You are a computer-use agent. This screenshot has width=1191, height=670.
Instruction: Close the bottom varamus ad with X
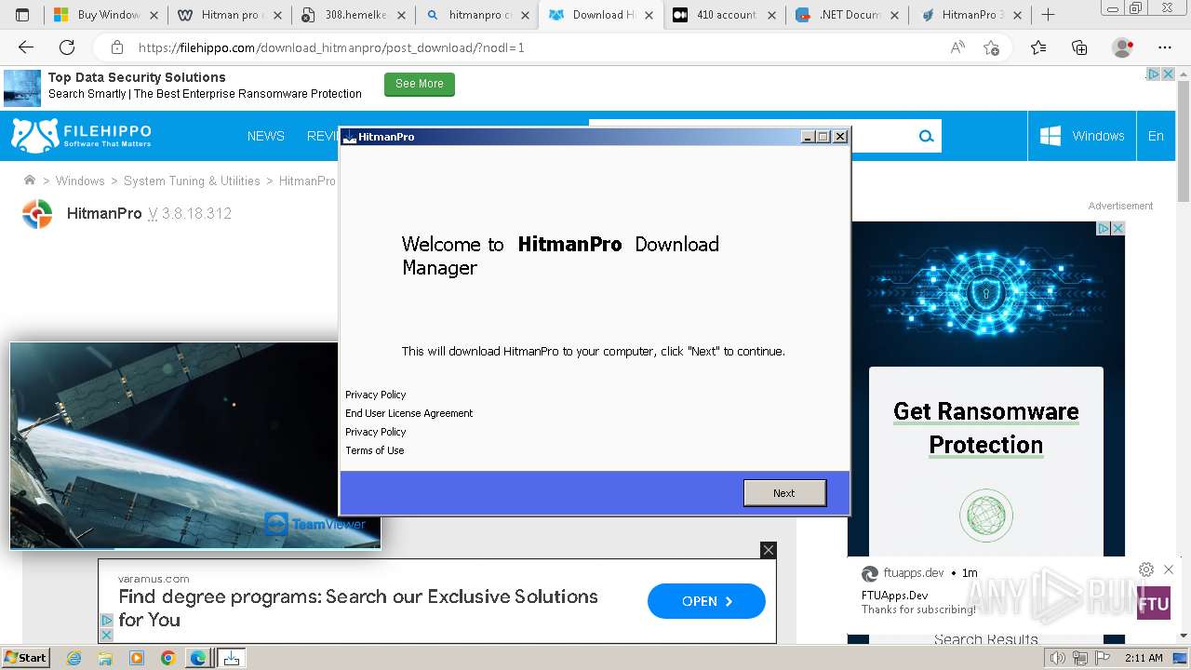(x=768, y=550)
